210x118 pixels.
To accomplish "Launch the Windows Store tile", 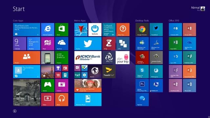I will (x=62, y=29).
